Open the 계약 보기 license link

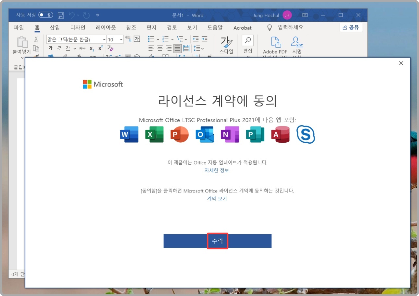pyautogui.click(x=217, y=198)
